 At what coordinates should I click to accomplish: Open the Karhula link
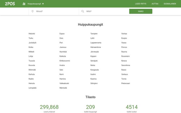[x=32, y=74]
